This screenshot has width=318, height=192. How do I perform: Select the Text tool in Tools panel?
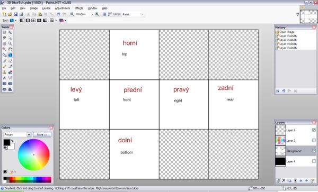click(x=4, y=78)
